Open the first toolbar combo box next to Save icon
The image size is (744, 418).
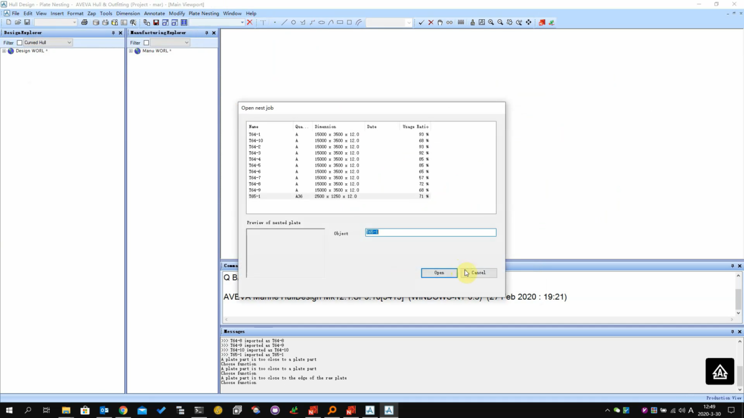pyautogui.click(x=55, y=22)
